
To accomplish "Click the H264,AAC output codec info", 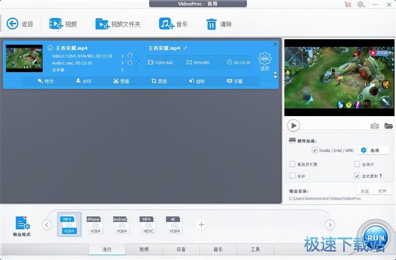I will pos(161,63).
